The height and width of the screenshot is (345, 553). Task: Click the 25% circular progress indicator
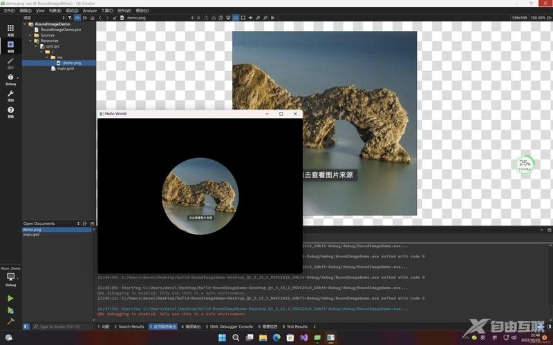pos(525,164)
